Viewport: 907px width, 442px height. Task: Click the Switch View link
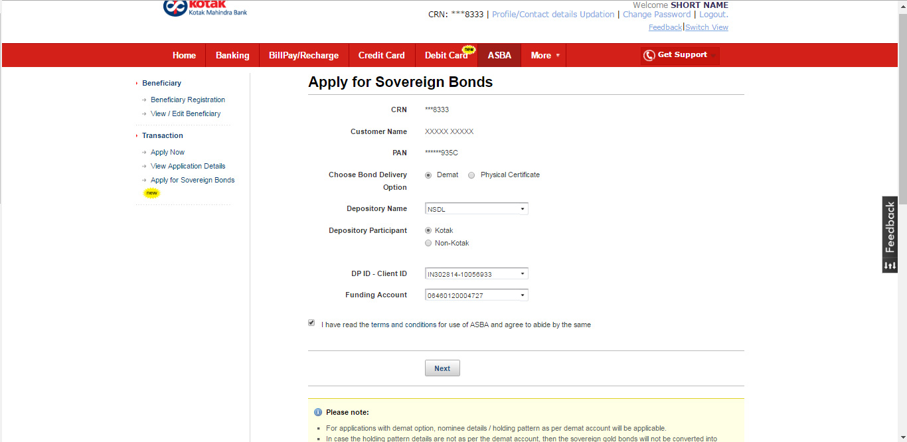pos(706,27)
